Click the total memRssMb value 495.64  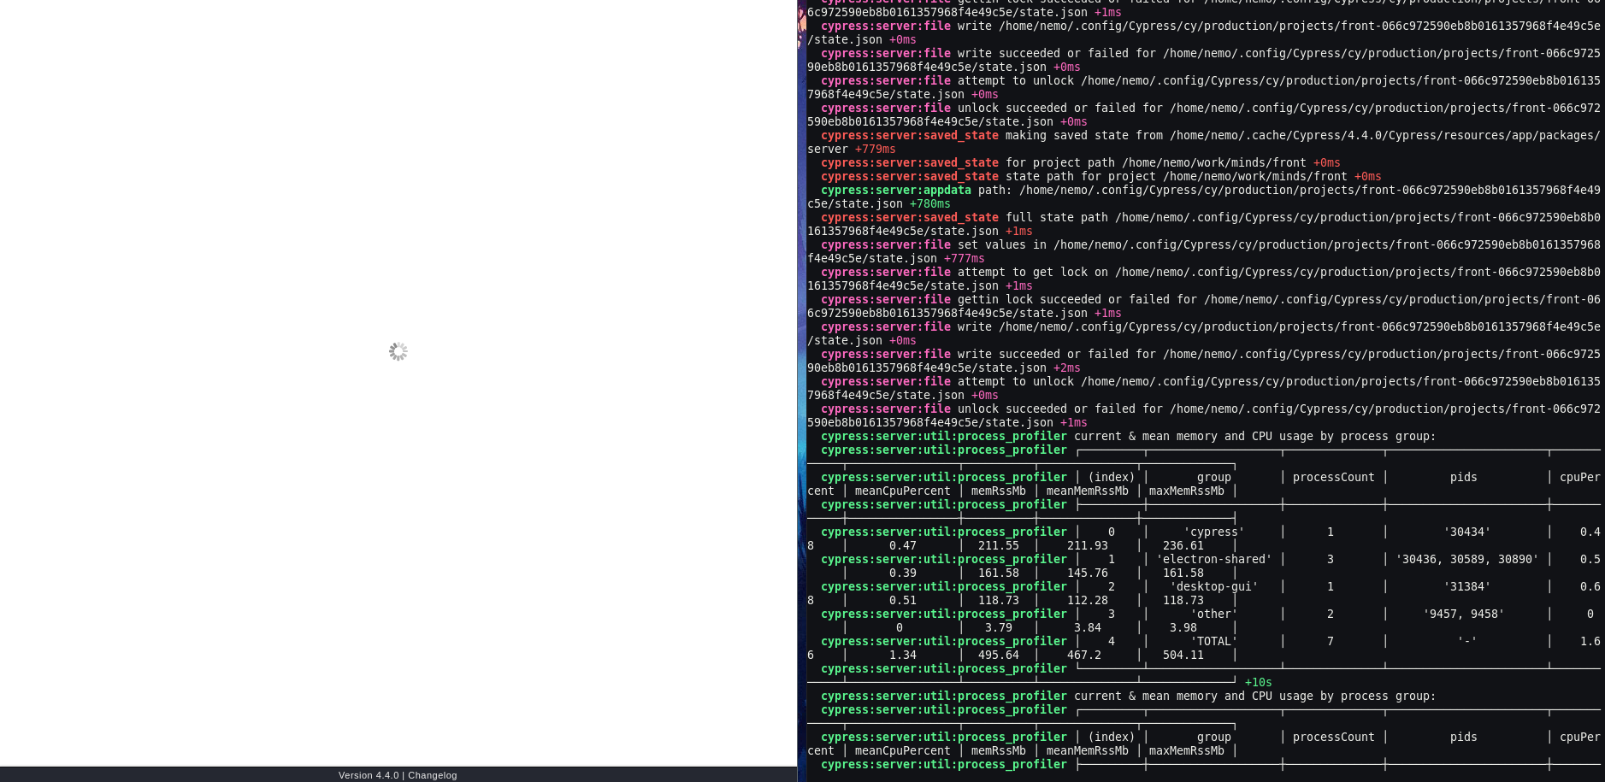tap(998, 655)
